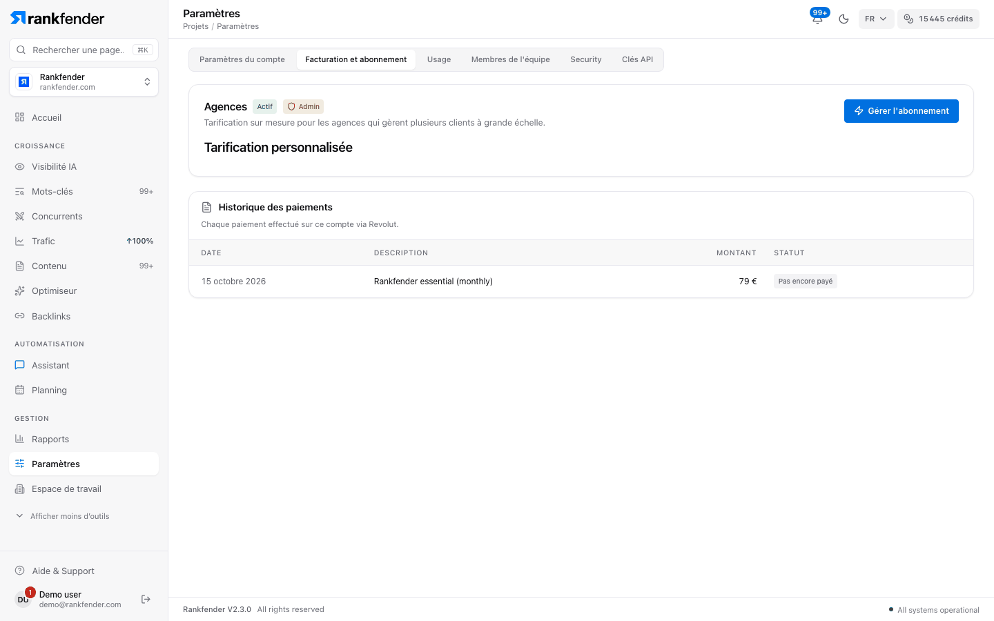Open the Security tab

coord(586,59)
